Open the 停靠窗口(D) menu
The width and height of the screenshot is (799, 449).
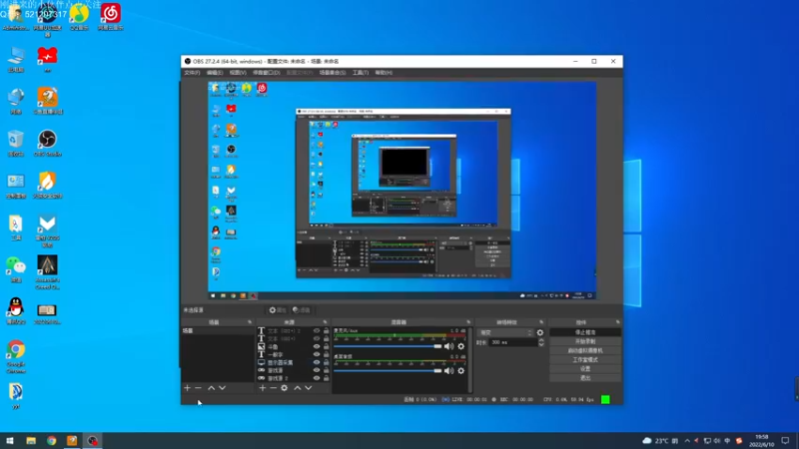coord(266,73)
